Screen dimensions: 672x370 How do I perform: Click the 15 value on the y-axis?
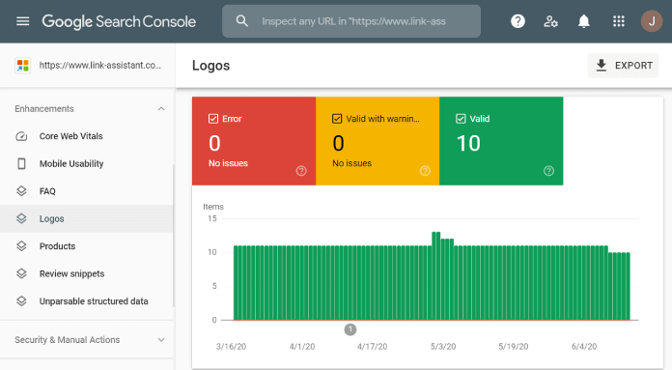pos(212,218)
